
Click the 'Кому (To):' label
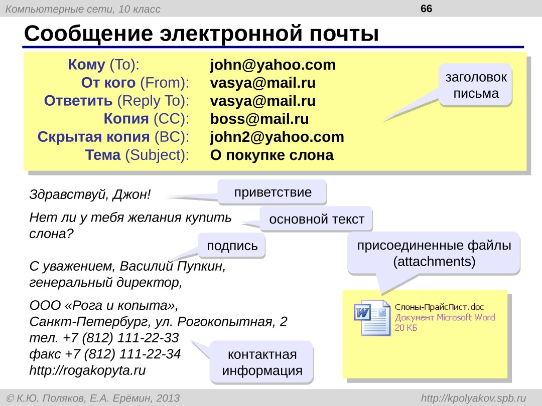[x=103, y=65]
